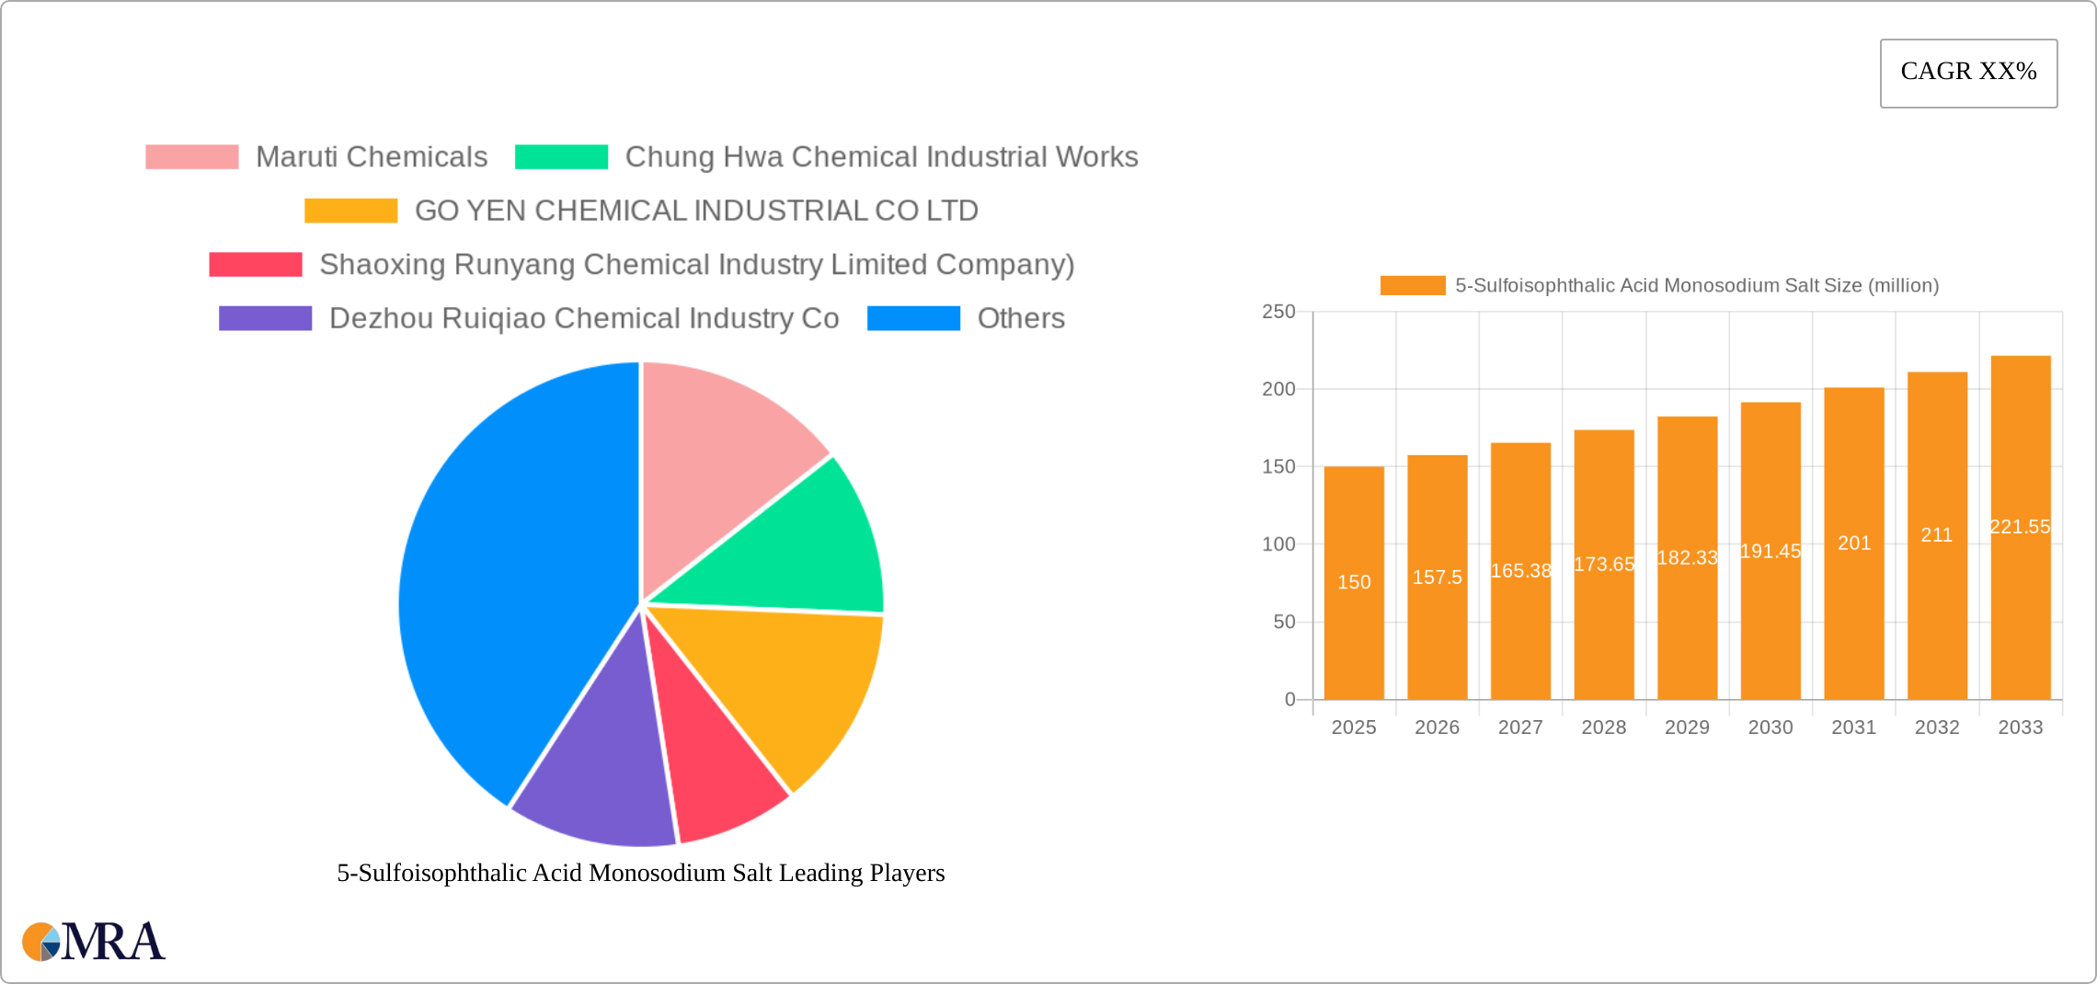This screenshot has width=2097, height=984.
Task: Click the 2033 bar labeled 221.55
Action: point(2021,528)
